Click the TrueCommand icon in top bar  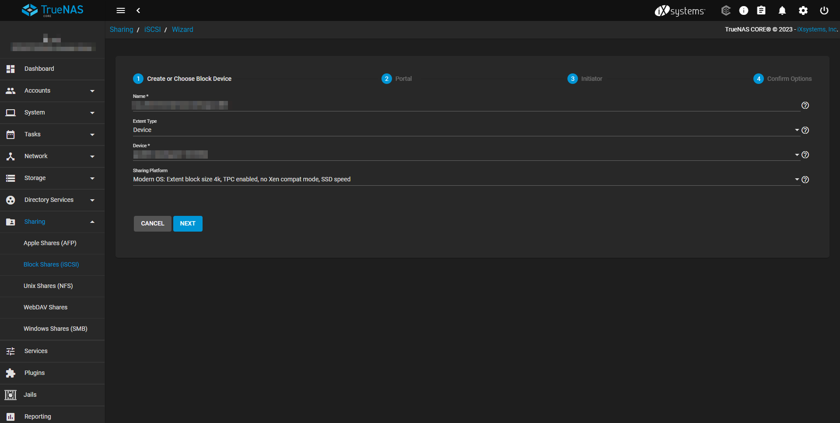point(726,10)
